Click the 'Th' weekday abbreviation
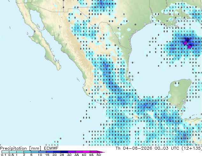 tap(118, 148)
